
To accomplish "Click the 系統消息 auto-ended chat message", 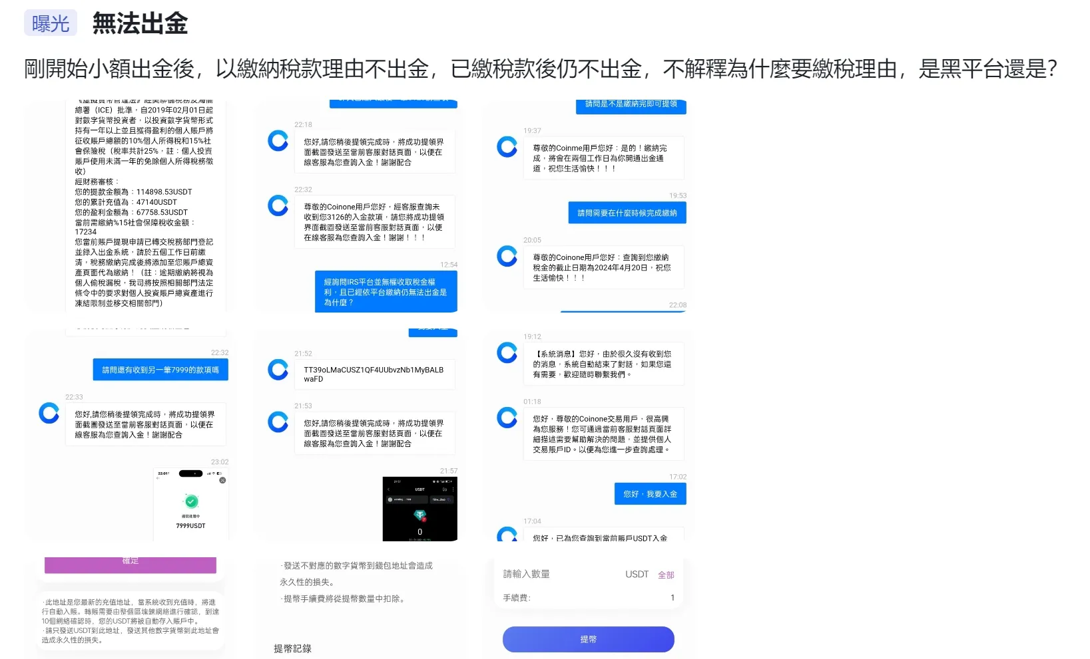I will (604, 364).
